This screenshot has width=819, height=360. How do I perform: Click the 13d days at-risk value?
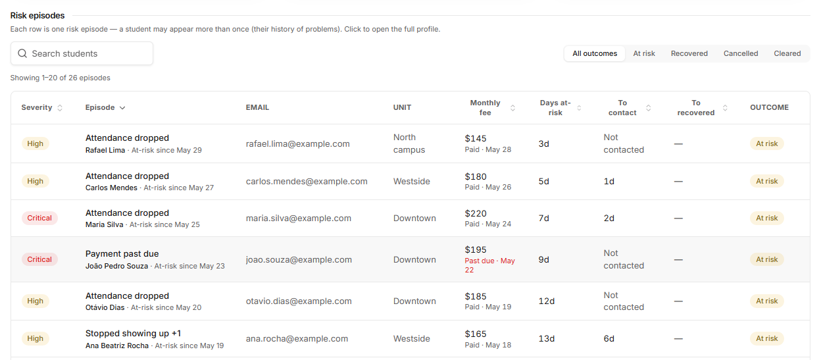click(547, 338)
